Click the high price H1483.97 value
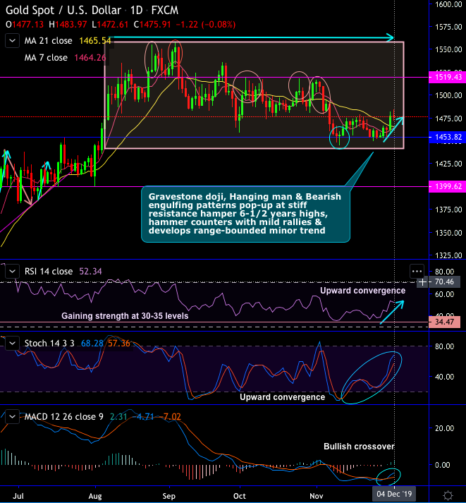Viewport: 466px width, 503px height. pos(68,25)
